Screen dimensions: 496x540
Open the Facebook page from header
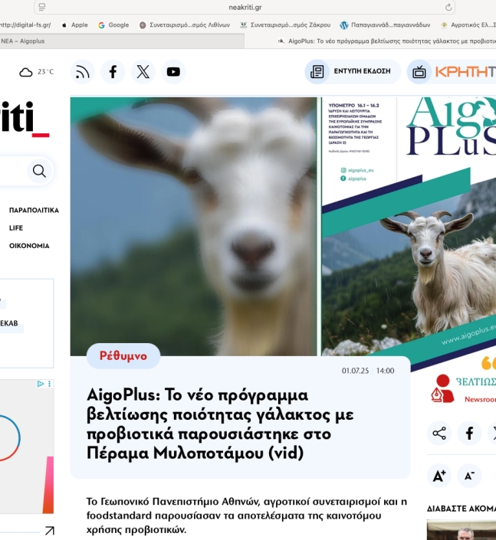[x=113, y=72]
